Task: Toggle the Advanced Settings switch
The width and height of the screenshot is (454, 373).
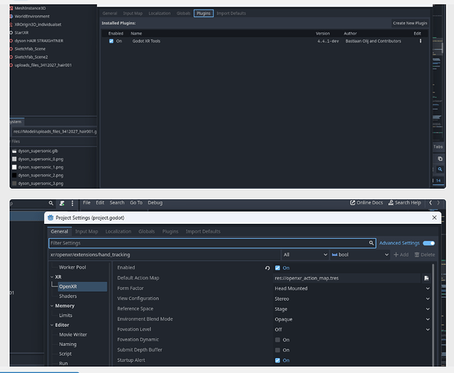Action: pos(429,242)
